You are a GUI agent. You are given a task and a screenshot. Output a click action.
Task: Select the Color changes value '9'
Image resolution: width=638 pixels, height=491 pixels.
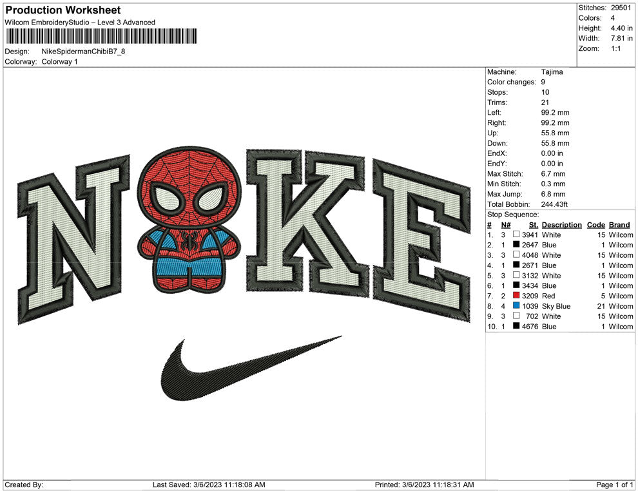point(543,82)
